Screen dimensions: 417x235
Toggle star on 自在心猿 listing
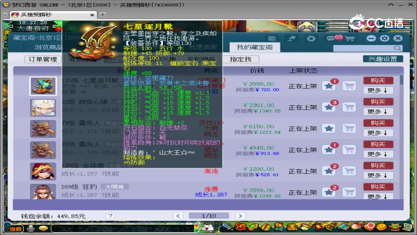tap(329, 107)
